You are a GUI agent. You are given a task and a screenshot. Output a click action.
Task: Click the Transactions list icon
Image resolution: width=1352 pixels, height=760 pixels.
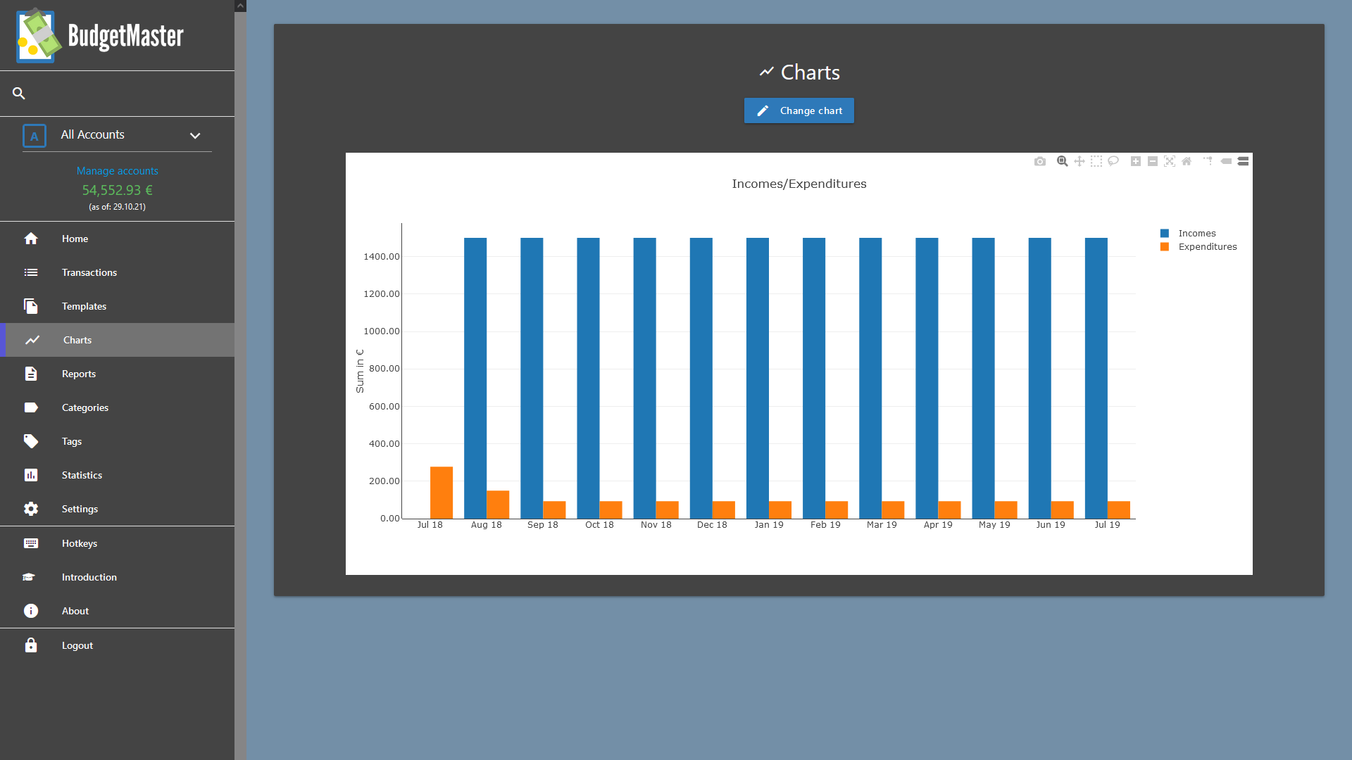click(31, 272)
